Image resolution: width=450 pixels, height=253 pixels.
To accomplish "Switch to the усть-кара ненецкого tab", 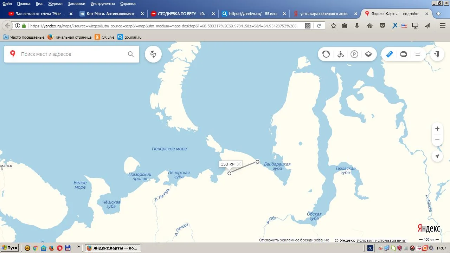I will 325,14.
